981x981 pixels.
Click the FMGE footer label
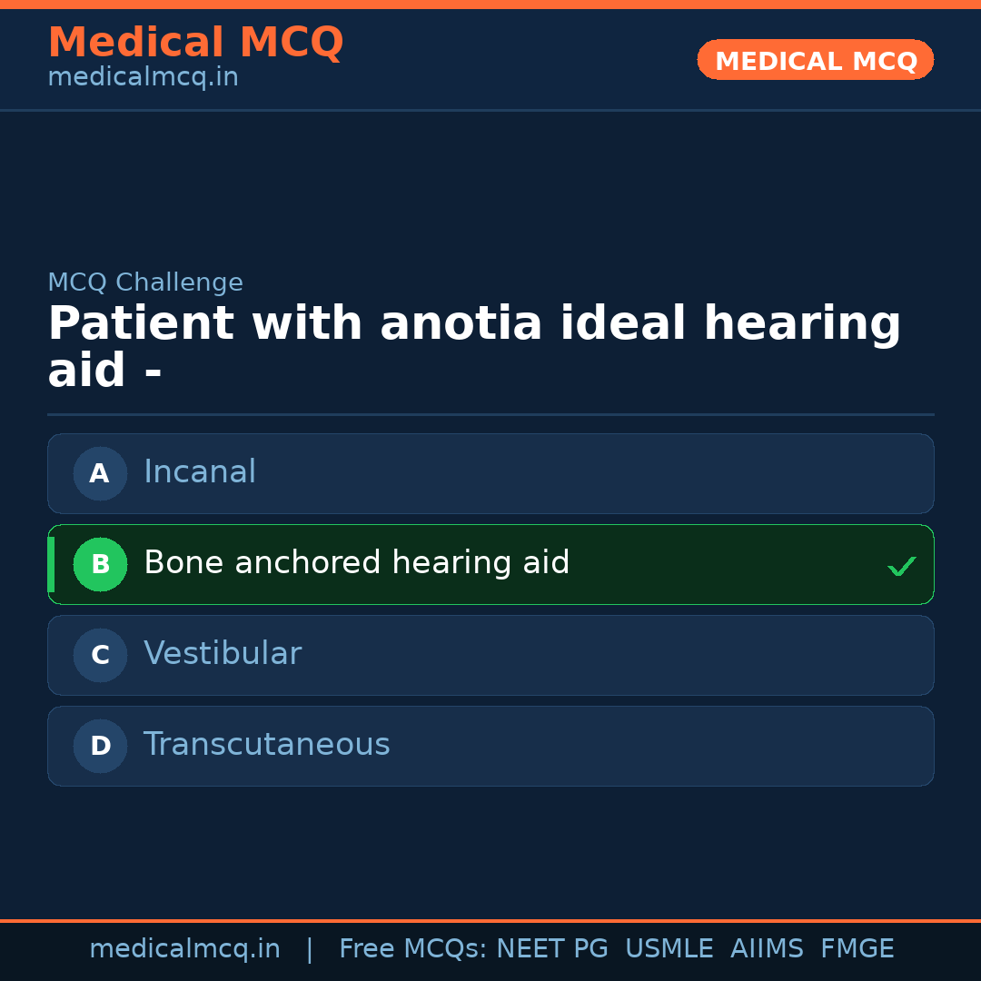tap(857, 949)
